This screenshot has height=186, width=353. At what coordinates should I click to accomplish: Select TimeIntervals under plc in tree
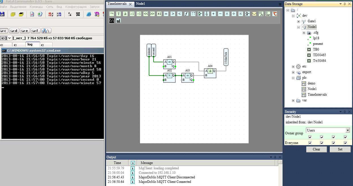coord(317,95)
